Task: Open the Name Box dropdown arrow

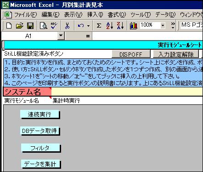Action: (x=61, y=36)
